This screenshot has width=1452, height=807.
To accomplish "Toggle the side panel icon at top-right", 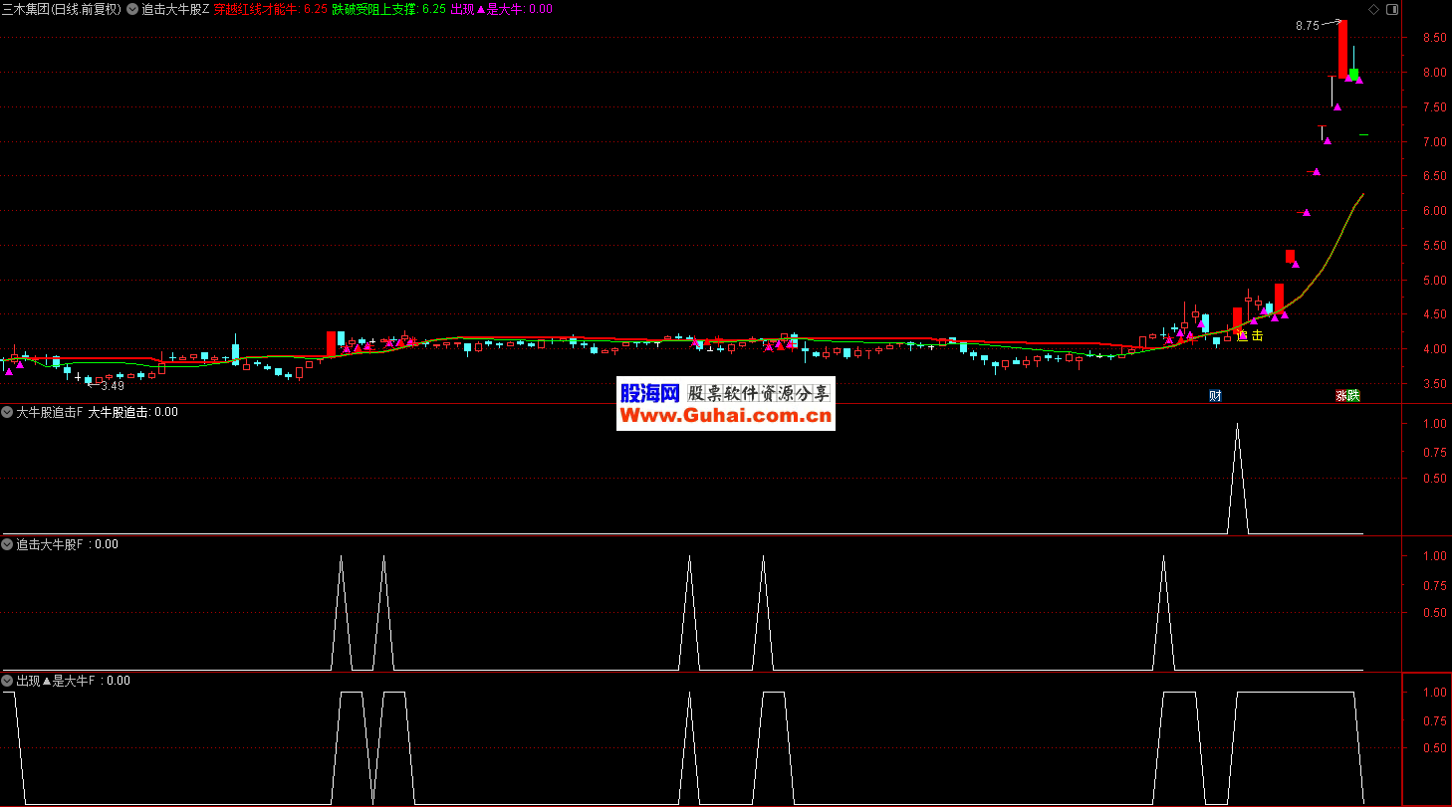I will point(1392,9).
